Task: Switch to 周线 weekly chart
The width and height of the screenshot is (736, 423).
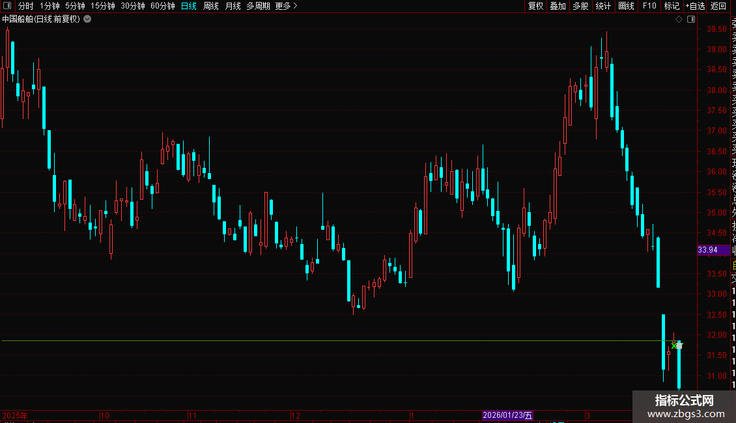Action: [x=211, y=6]
